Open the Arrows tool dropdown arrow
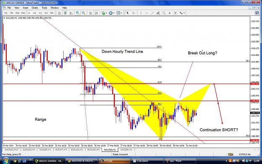 click(184, 13)
